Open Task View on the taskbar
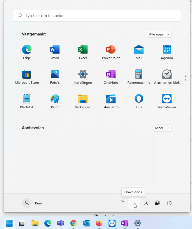Screen dimensions: 192x229 pyautogui.click(x=22, y=223)
